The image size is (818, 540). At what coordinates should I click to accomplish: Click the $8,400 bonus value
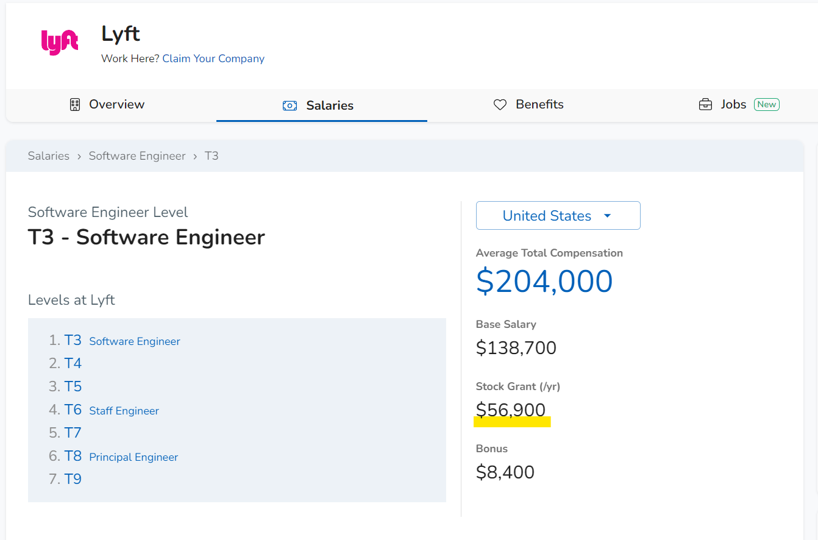click(505, 472)
